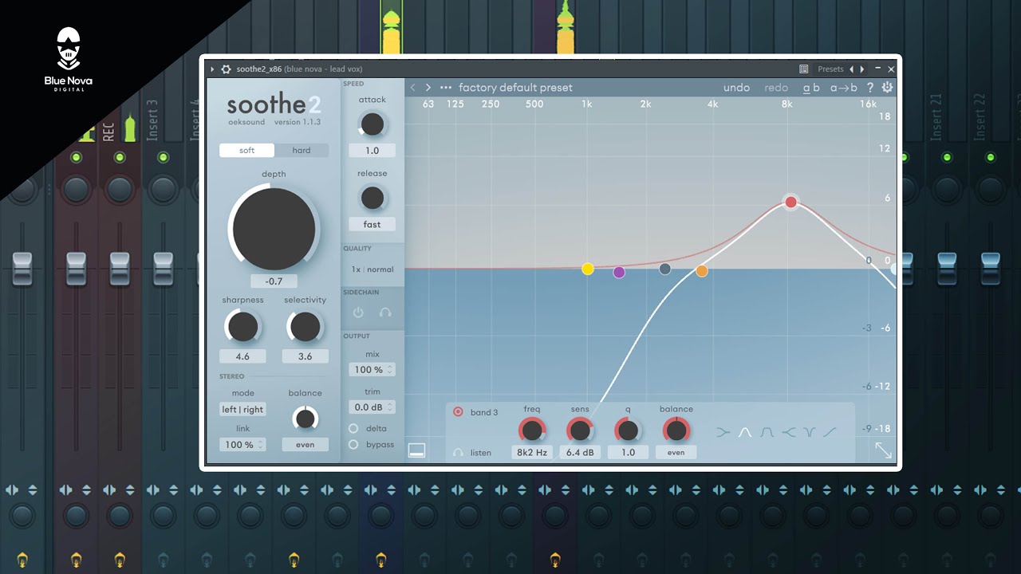
Task: Select the yellow band node on graph
Action: 588,269
